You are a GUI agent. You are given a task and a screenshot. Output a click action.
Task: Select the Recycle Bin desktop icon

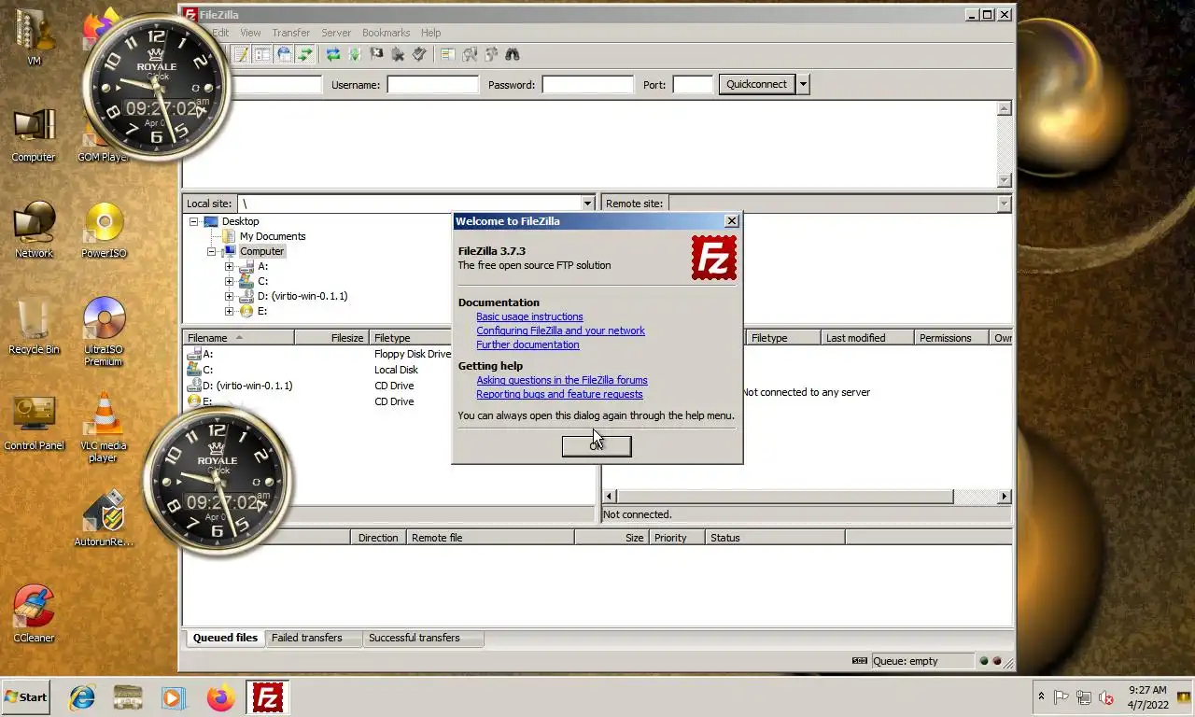[x=34, y=327]
